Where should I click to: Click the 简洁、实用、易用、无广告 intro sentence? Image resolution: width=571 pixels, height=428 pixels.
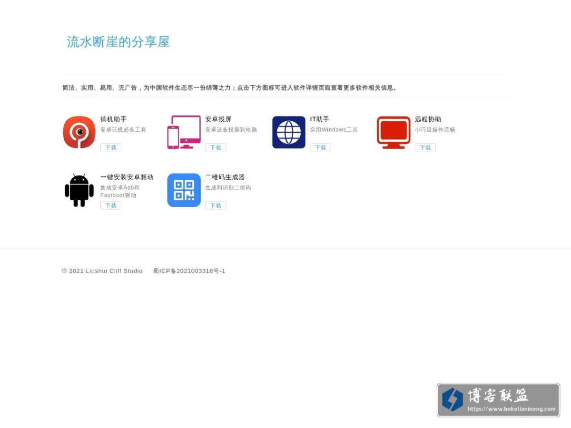pyautogui.click(x=230, y=88)
